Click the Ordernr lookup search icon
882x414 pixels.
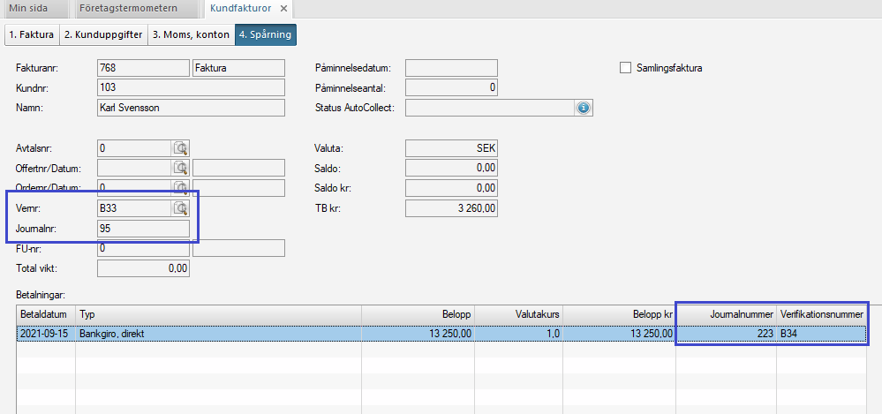[x=181, y=187]
